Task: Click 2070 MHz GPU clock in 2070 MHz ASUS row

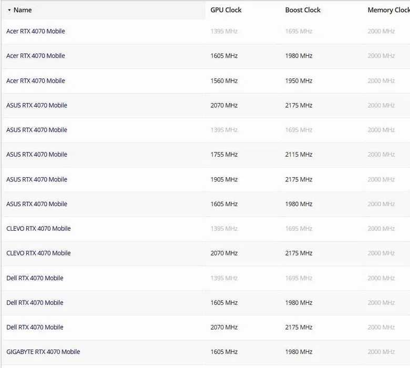Action: (224, 105)
